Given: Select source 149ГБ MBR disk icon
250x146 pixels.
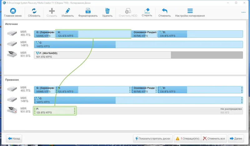Looking at the screenshot, I should coord(12,44).
